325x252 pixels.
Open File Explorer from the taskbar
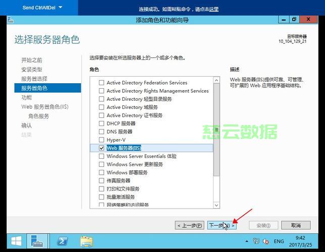coord(86,241)
